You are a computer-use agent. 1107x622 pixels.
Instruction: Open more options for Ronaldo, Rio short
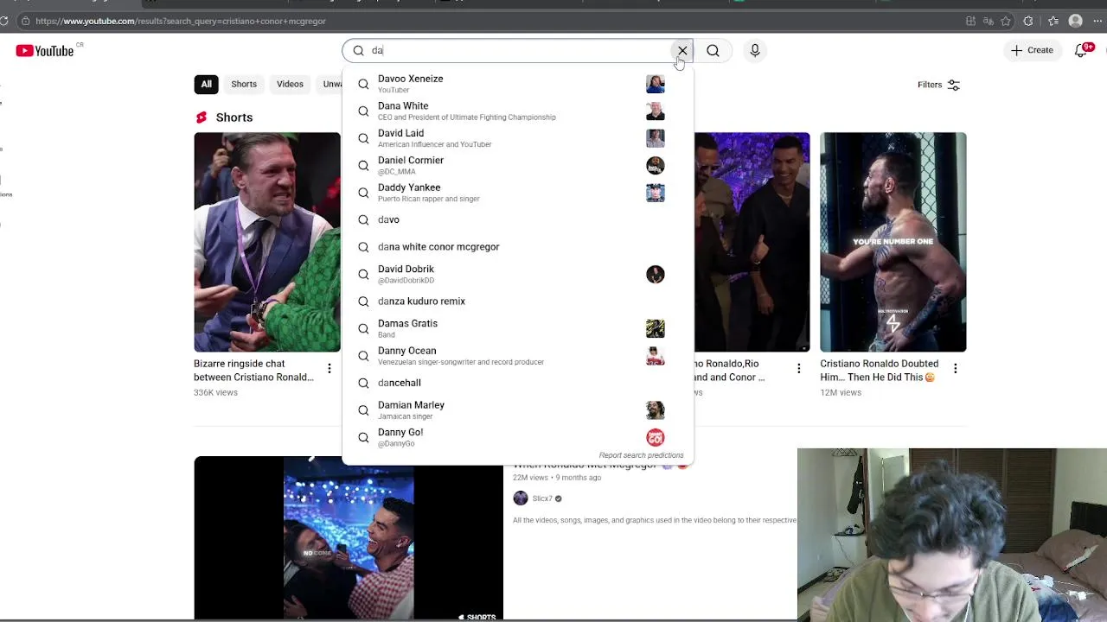798,368
